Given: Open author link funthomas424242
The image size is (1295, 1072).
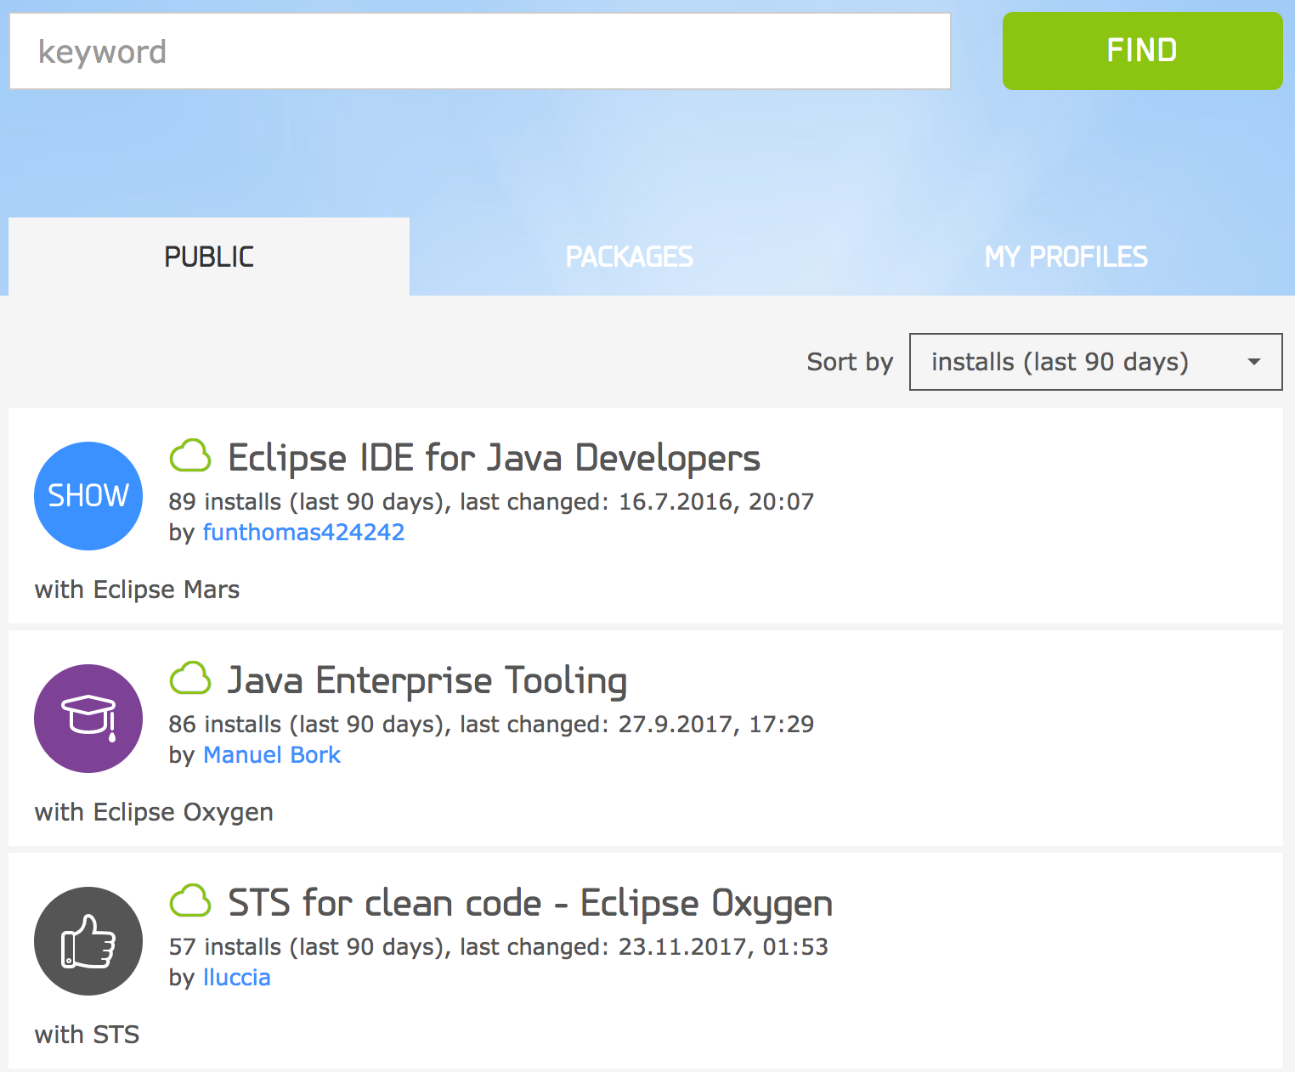Looking at the screenshot, I should point(303,533).
